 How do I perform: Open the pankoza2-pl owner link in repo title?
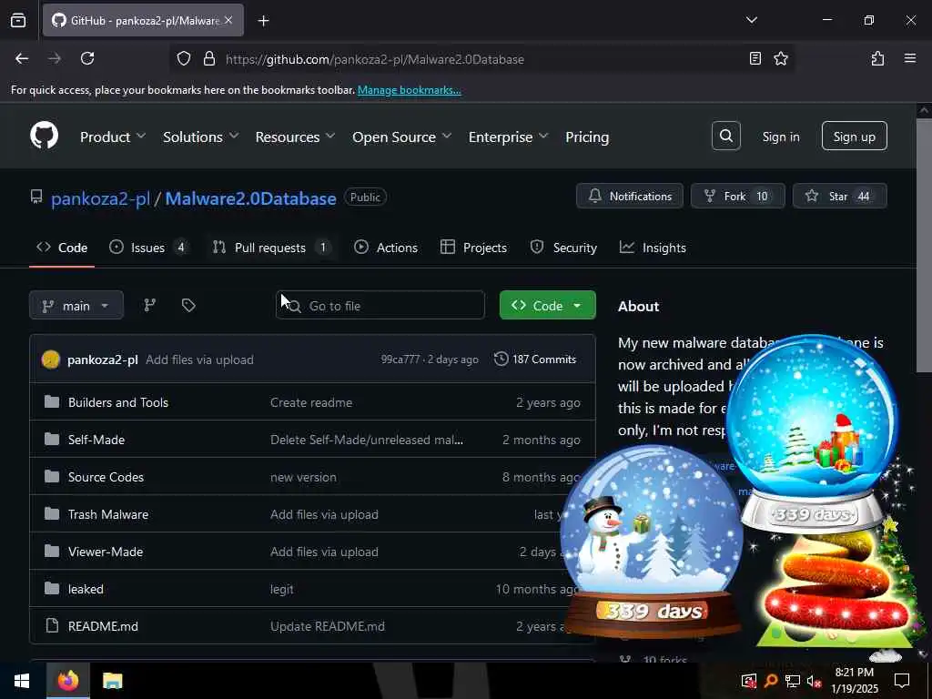tap(100, 198)
